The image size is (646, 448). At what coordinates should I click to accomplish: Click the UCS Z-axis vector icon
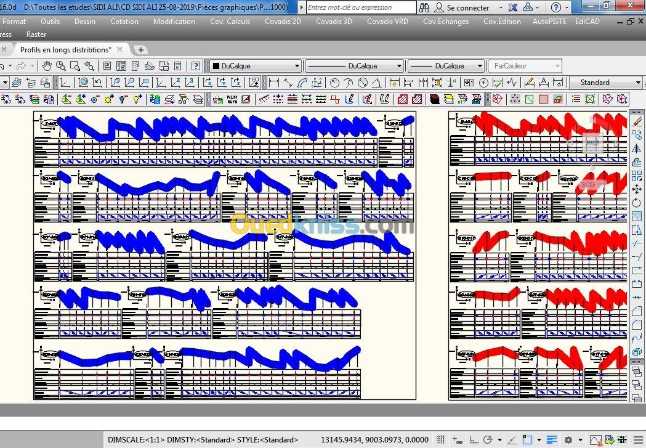(x=175, y=83)
